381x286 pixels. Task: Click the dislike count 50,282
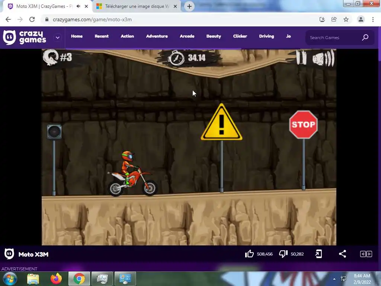[x=297, y=254]
